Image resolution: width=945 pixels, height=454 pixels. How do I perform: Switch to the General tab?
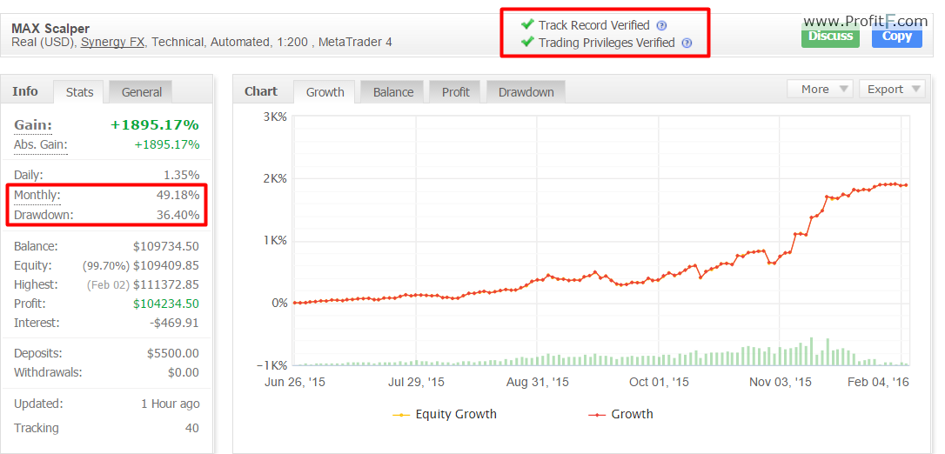click(141, 91)
